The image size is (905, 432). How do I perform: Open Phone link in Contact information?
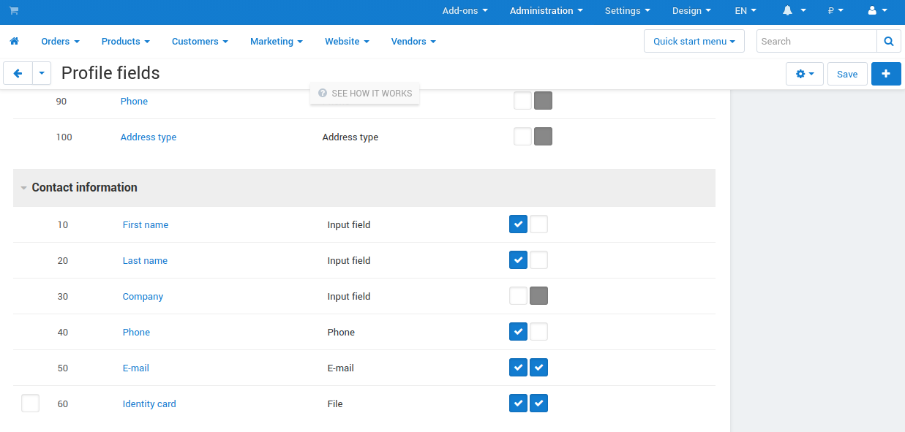coord(136,333)
